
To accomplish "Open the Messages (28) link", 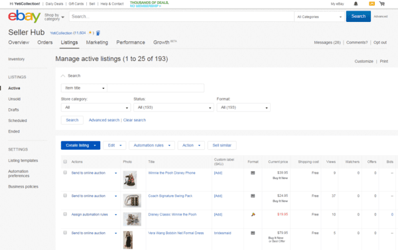I will (x=327, y=42).
